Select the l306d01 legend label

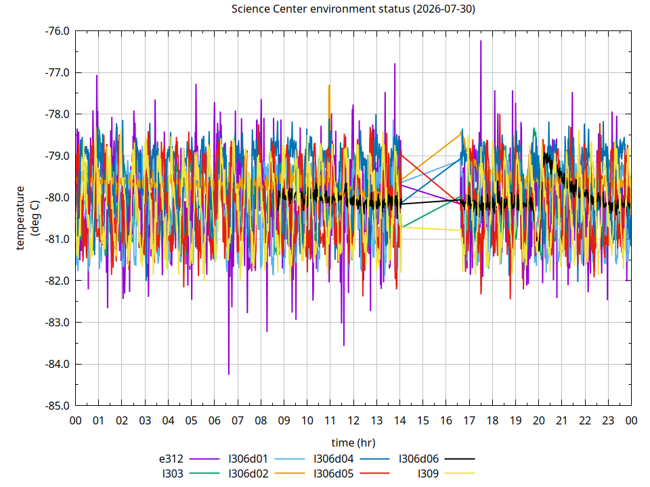pyautogui.click(x=248, y=459)
